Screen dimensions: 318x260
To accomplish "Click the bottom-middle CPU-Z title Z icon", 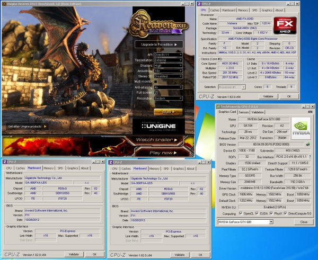I will coord(111,163).
